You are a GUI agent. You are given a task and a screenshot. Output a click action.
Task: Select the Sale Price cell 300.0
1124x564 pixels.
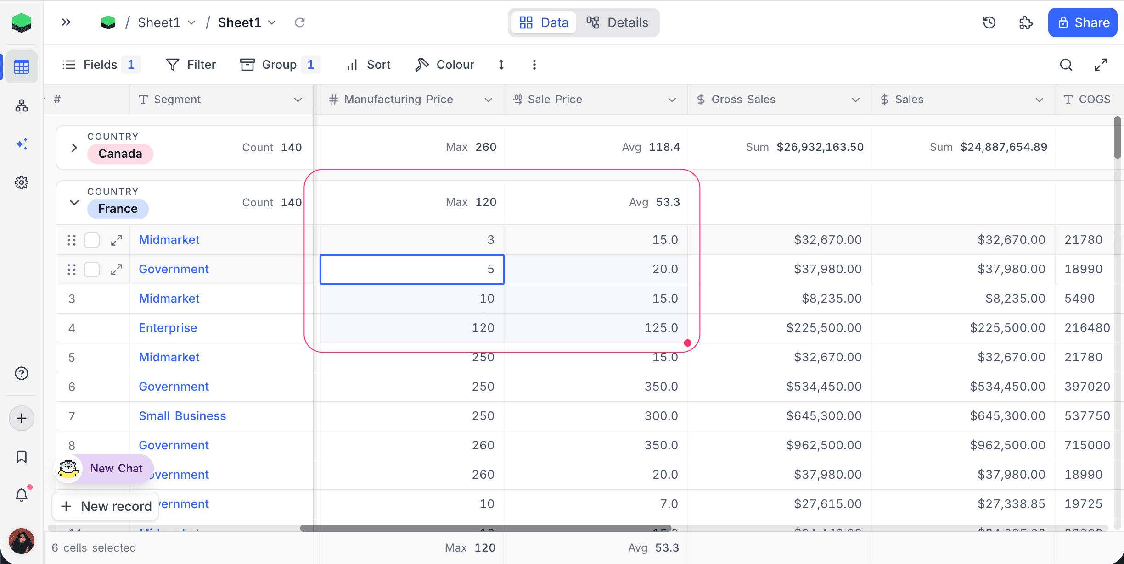tap(596, 416)
